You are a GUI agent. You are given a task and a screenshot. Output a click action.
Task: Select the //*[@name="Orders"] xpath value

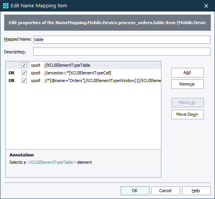pos(102,81)
